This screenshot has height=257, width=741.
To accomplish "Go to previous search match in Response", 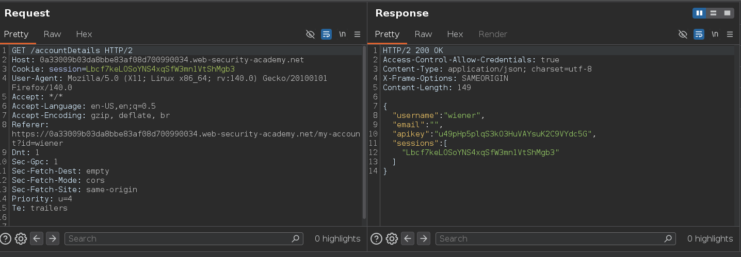I will click(408, 238).
